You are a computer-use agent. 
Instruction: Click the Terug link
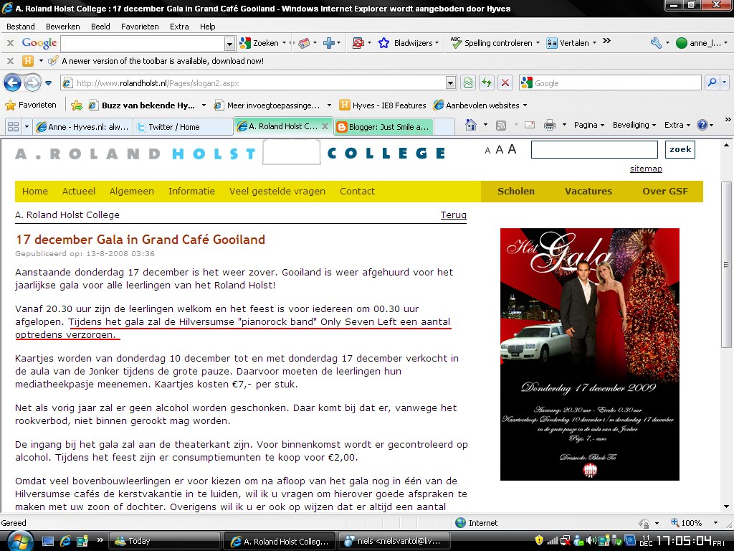point(454,215)
